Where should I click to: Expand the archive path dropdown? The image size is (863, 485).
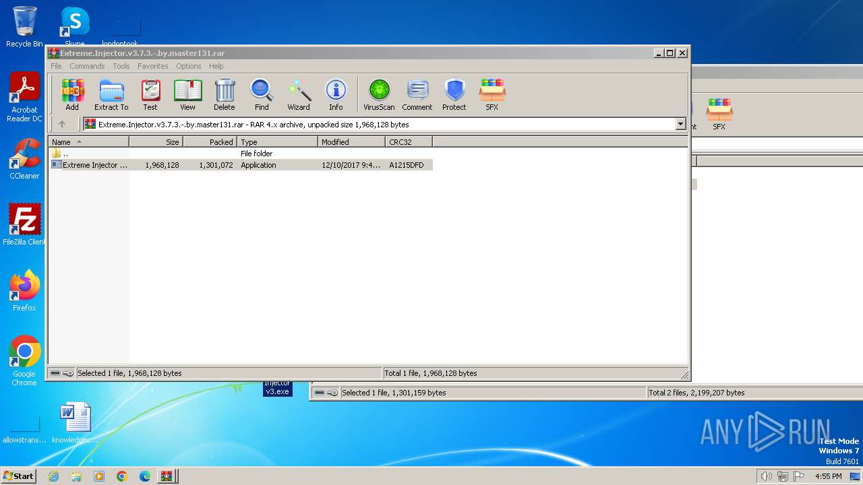tap(680, 124)
